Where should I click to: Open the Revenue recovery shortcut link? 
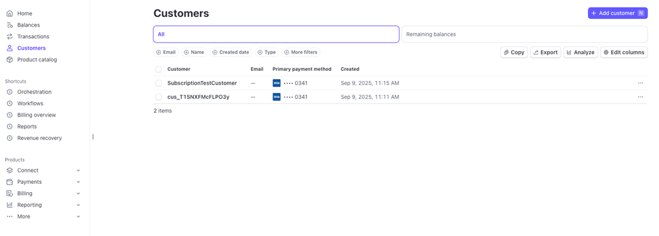click(40, 138)
